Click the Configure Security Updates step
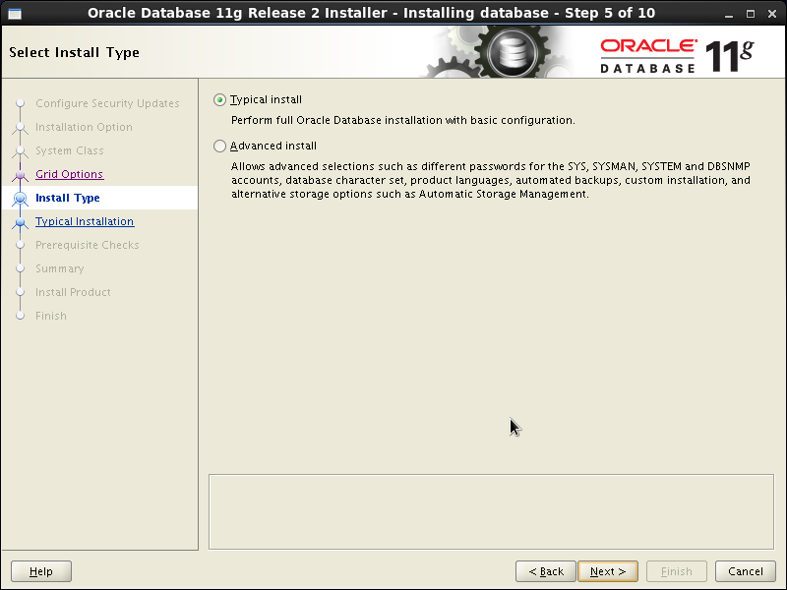The image size is (787, 590). click(107, 103)
